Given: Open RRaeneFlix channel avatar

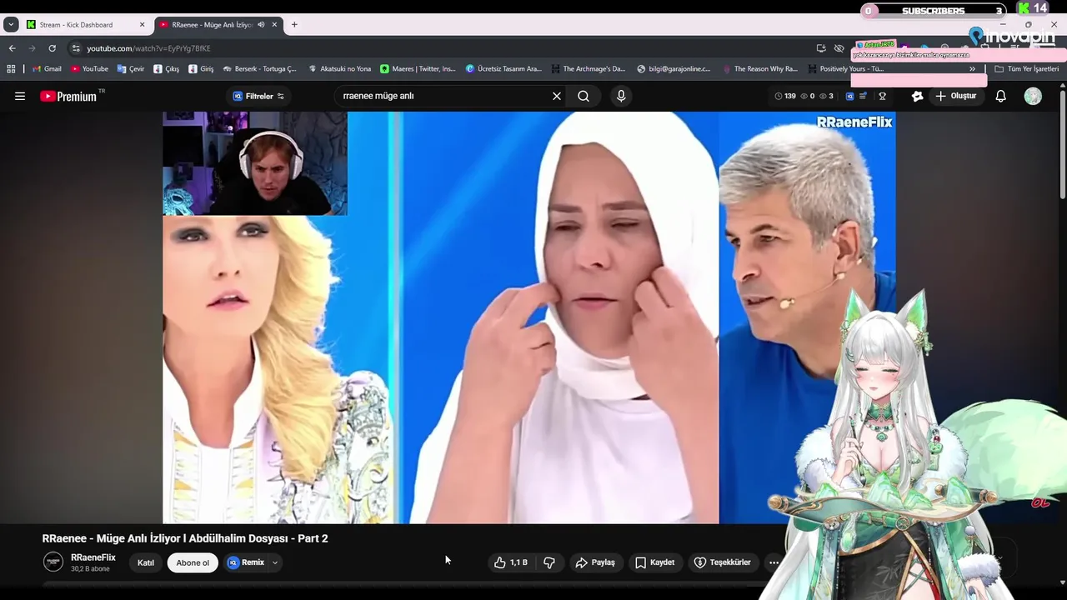Looking at the screenshot, I should (53, 562).
